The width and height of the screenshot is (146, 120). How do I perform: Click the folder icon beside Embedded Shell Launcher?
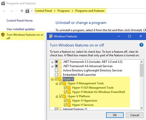coord(60,75)
